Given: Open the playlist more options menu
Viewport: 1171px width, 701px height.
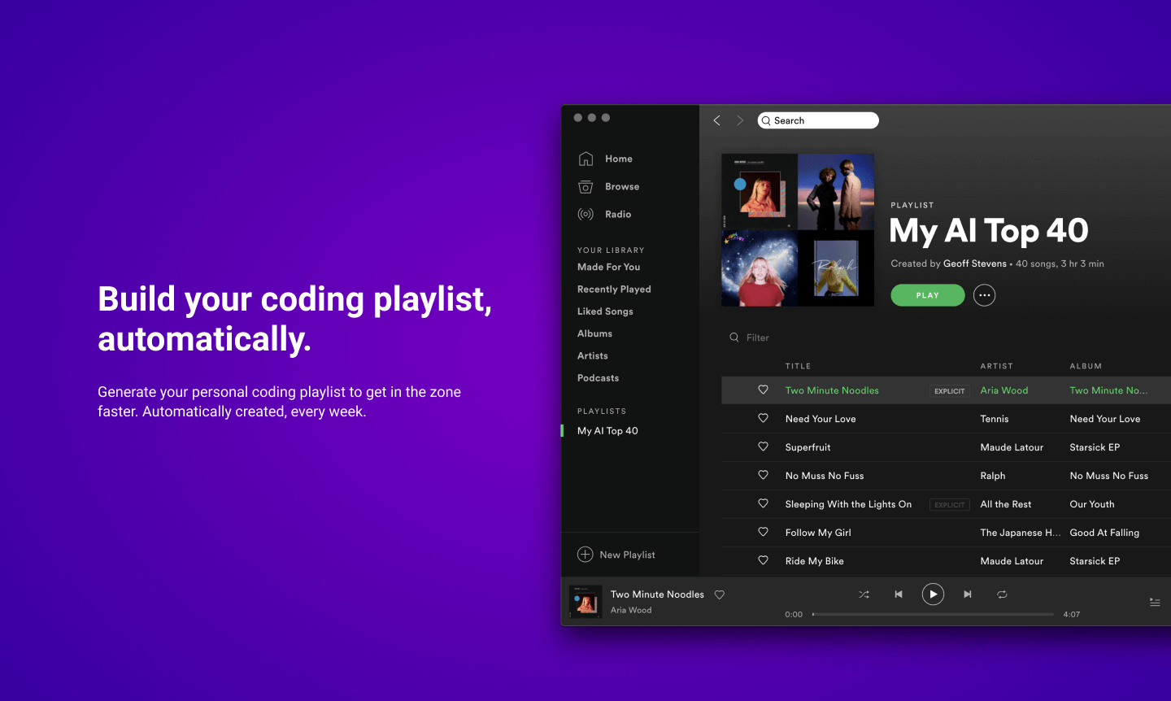Looking at the screenshot, I should click(x=984, y=295).
